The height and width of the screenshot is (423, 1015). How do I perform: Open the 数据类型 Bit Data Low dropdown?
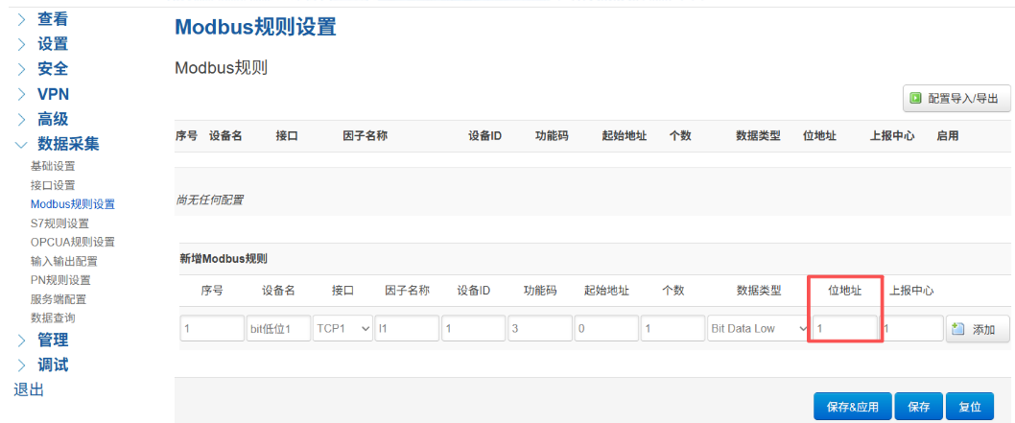(758, 329)
